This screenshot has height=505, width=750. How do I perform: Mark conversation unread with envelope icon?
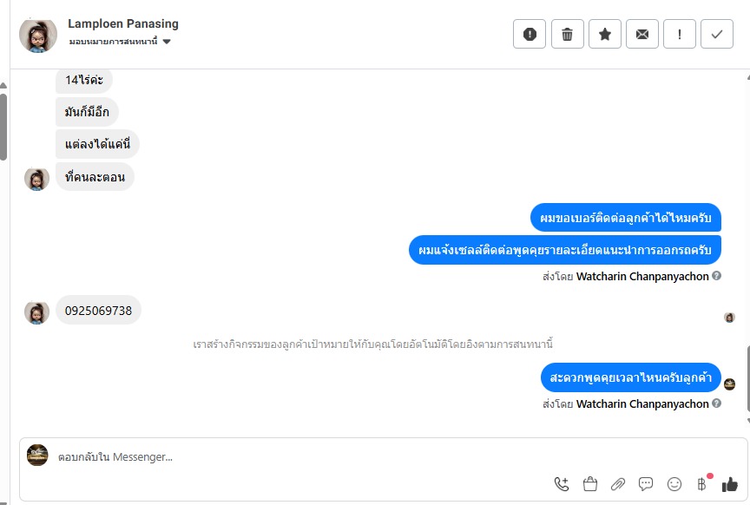click(x=642, y=35)
